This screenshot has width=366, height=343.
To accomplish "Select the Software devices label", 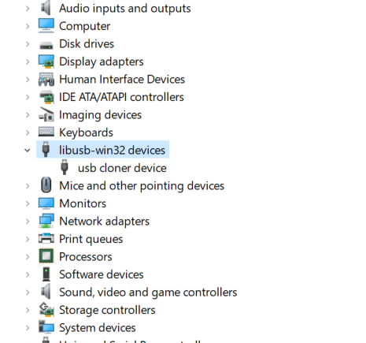I will pyautogui.click(x=102, y=274).
